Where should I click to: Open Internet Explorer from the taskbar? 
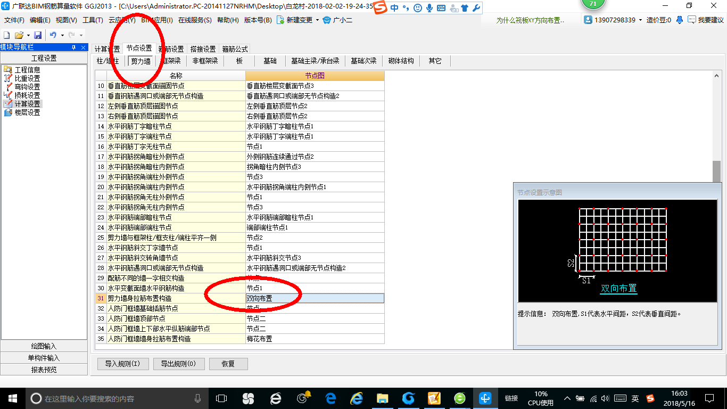pyautogui.click(x=357, y=398)
